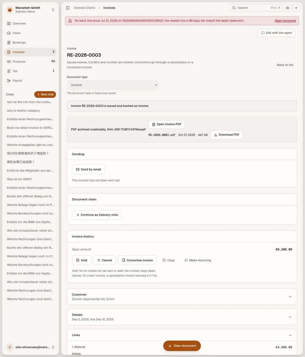305x357 pixels.
Task: Expand the Customer section
Action: [182, 297]
